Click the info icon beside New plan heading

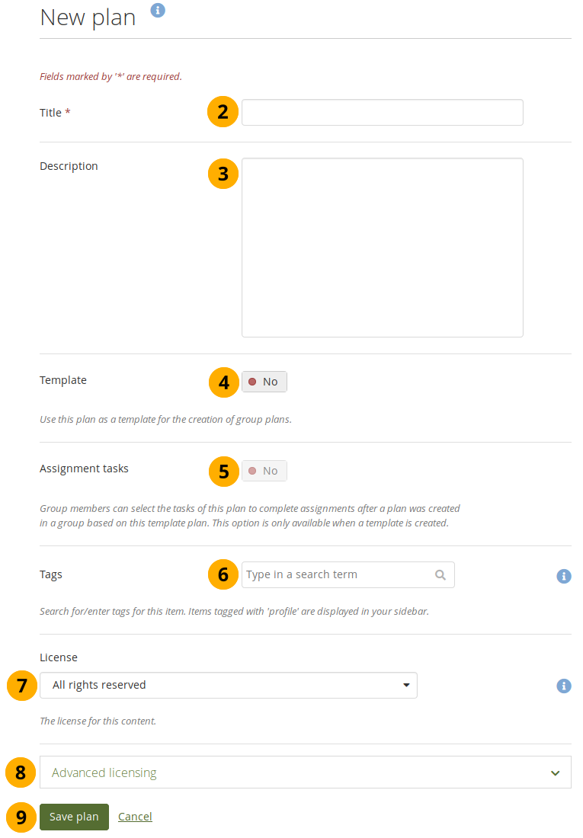(x=158, y=10)
